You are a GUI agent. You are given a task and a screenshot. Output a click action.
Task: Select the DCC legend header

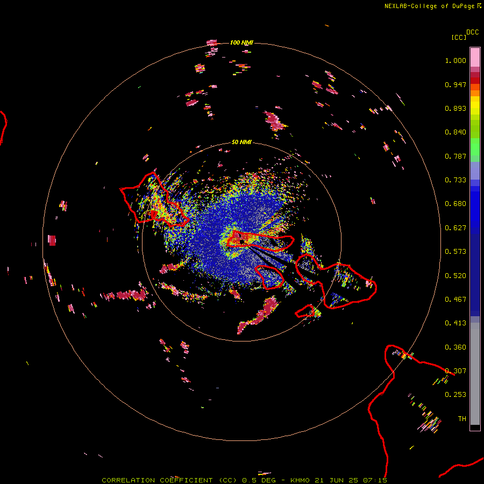(x=472, y=32)
